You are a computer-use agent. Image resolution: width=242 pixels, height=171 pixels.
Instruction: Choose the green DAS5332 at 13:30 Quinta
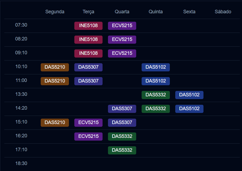(156, 95)
